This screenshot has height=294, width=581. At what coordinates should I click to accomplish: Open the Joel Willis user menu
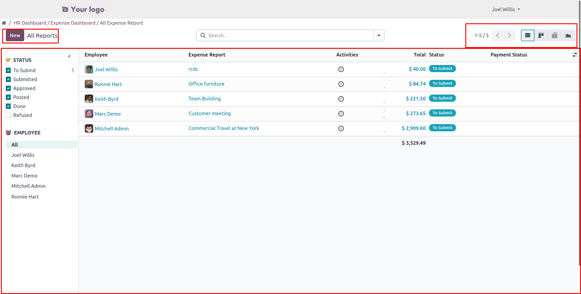pyautogui.click(x=506, y=9)
